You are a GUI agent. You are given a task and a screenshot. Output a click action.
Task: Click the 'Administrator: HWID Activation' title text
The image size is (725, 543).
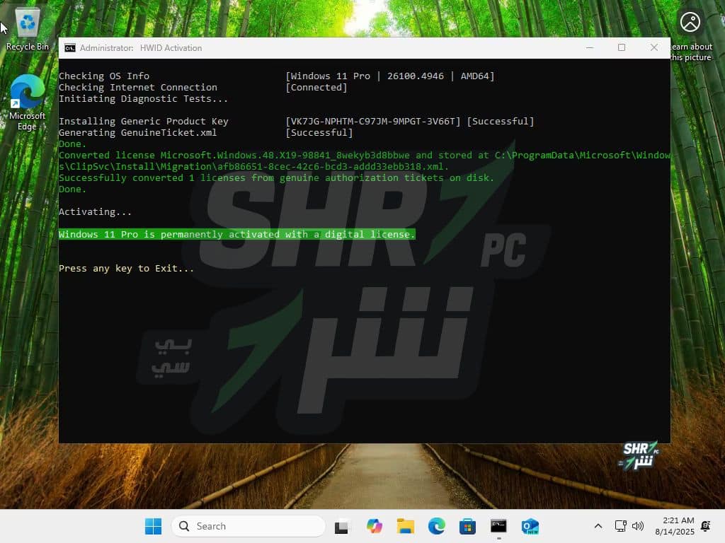(141, 48)
